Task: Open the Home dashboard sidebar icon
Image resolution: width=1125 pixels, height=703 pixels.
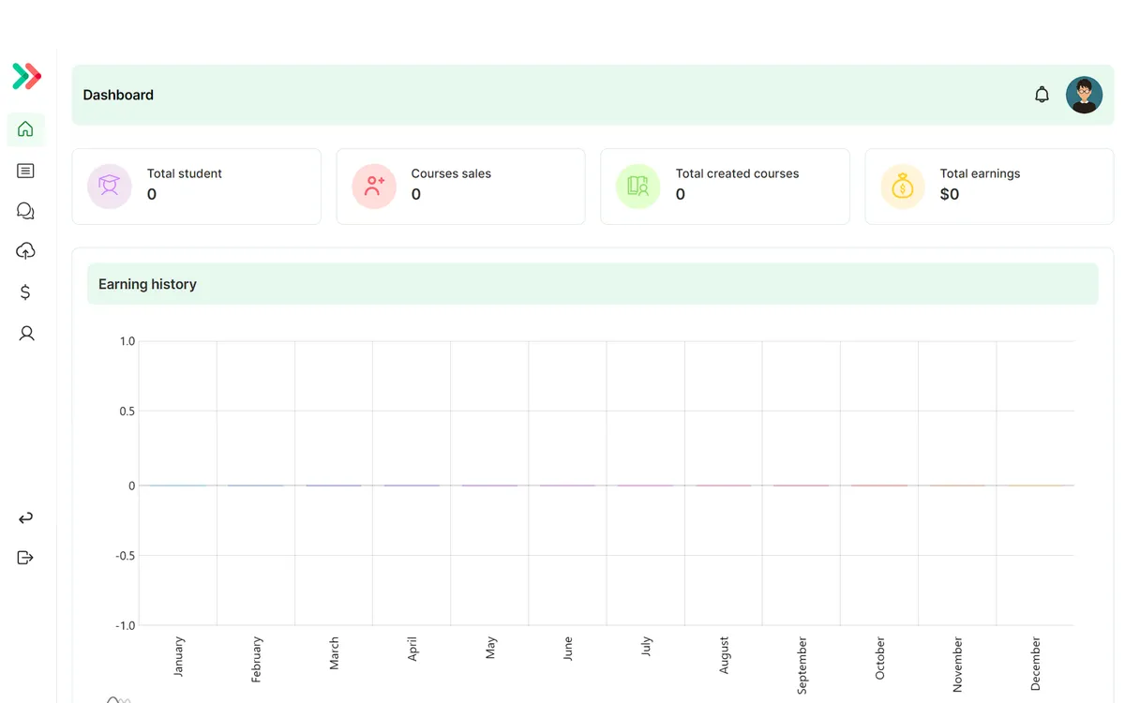Action: coord(25,129)
